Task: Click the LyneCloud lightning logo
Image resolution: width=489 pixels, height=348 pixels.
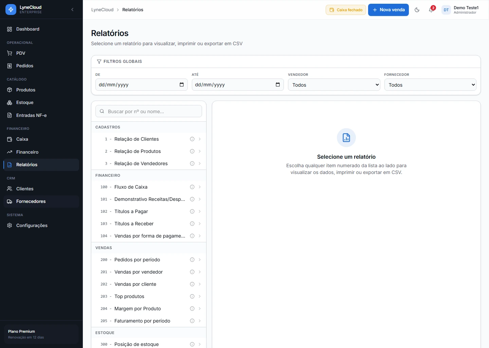Action: coord(11,10)
